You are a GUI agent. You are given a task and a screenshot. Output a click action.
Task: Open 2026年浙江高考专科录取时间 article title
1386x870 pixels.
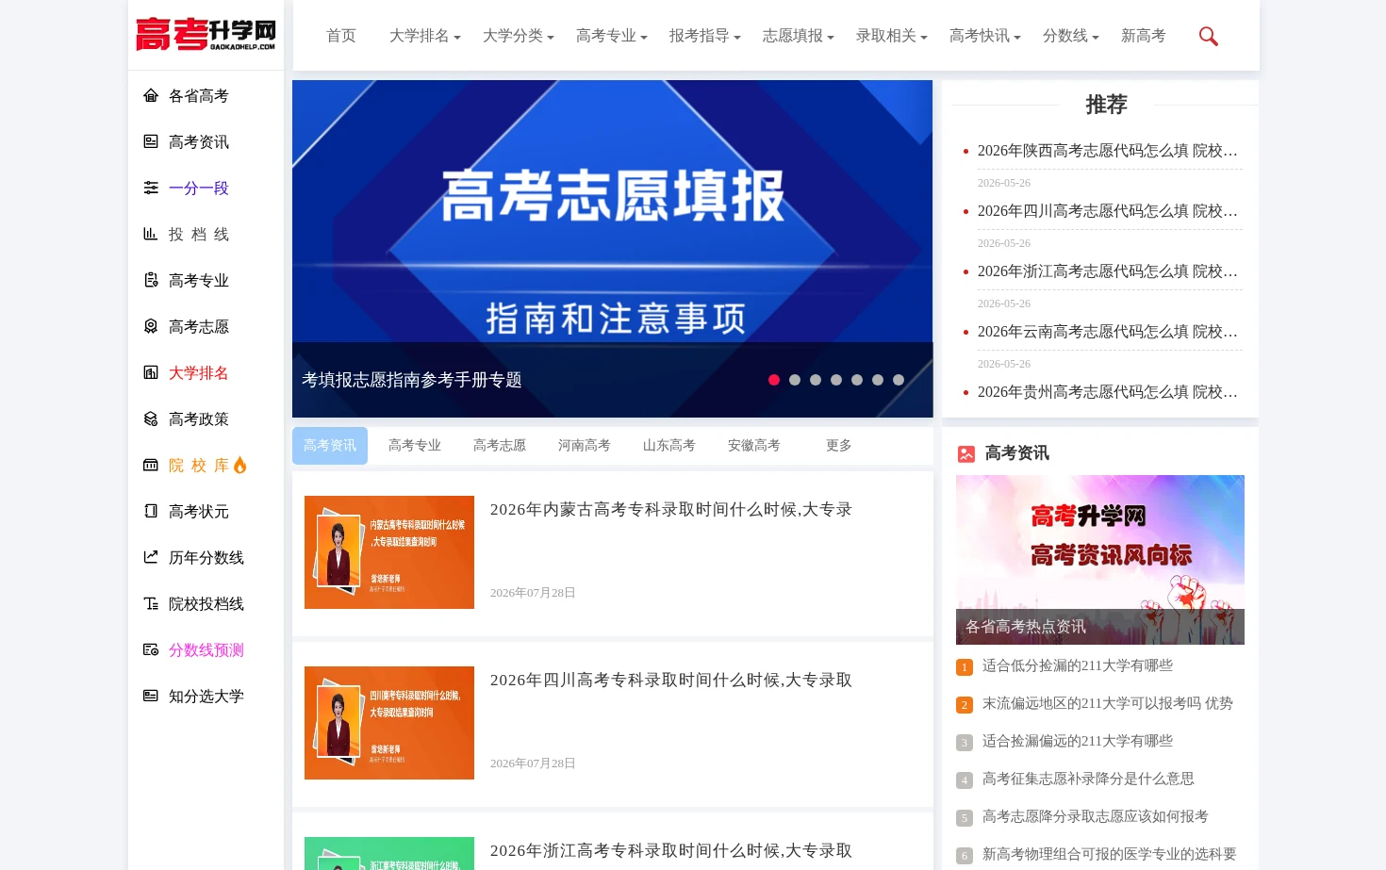tap(671, 851)
